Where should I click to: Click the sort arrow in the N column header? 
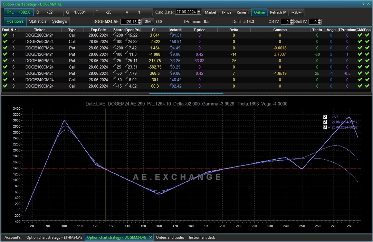tap(16, 30)
